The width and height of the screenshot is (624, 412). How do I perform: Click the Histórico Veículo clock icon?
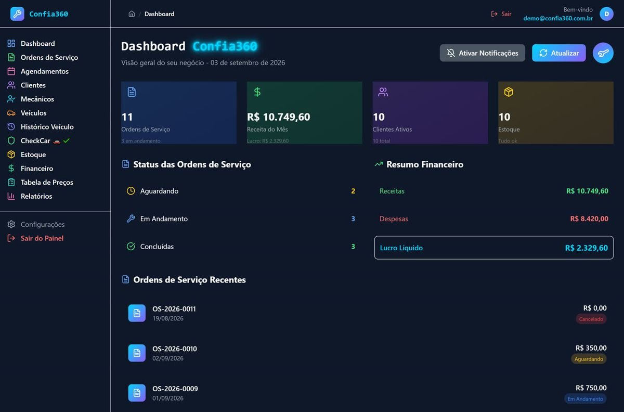(11, 127)
